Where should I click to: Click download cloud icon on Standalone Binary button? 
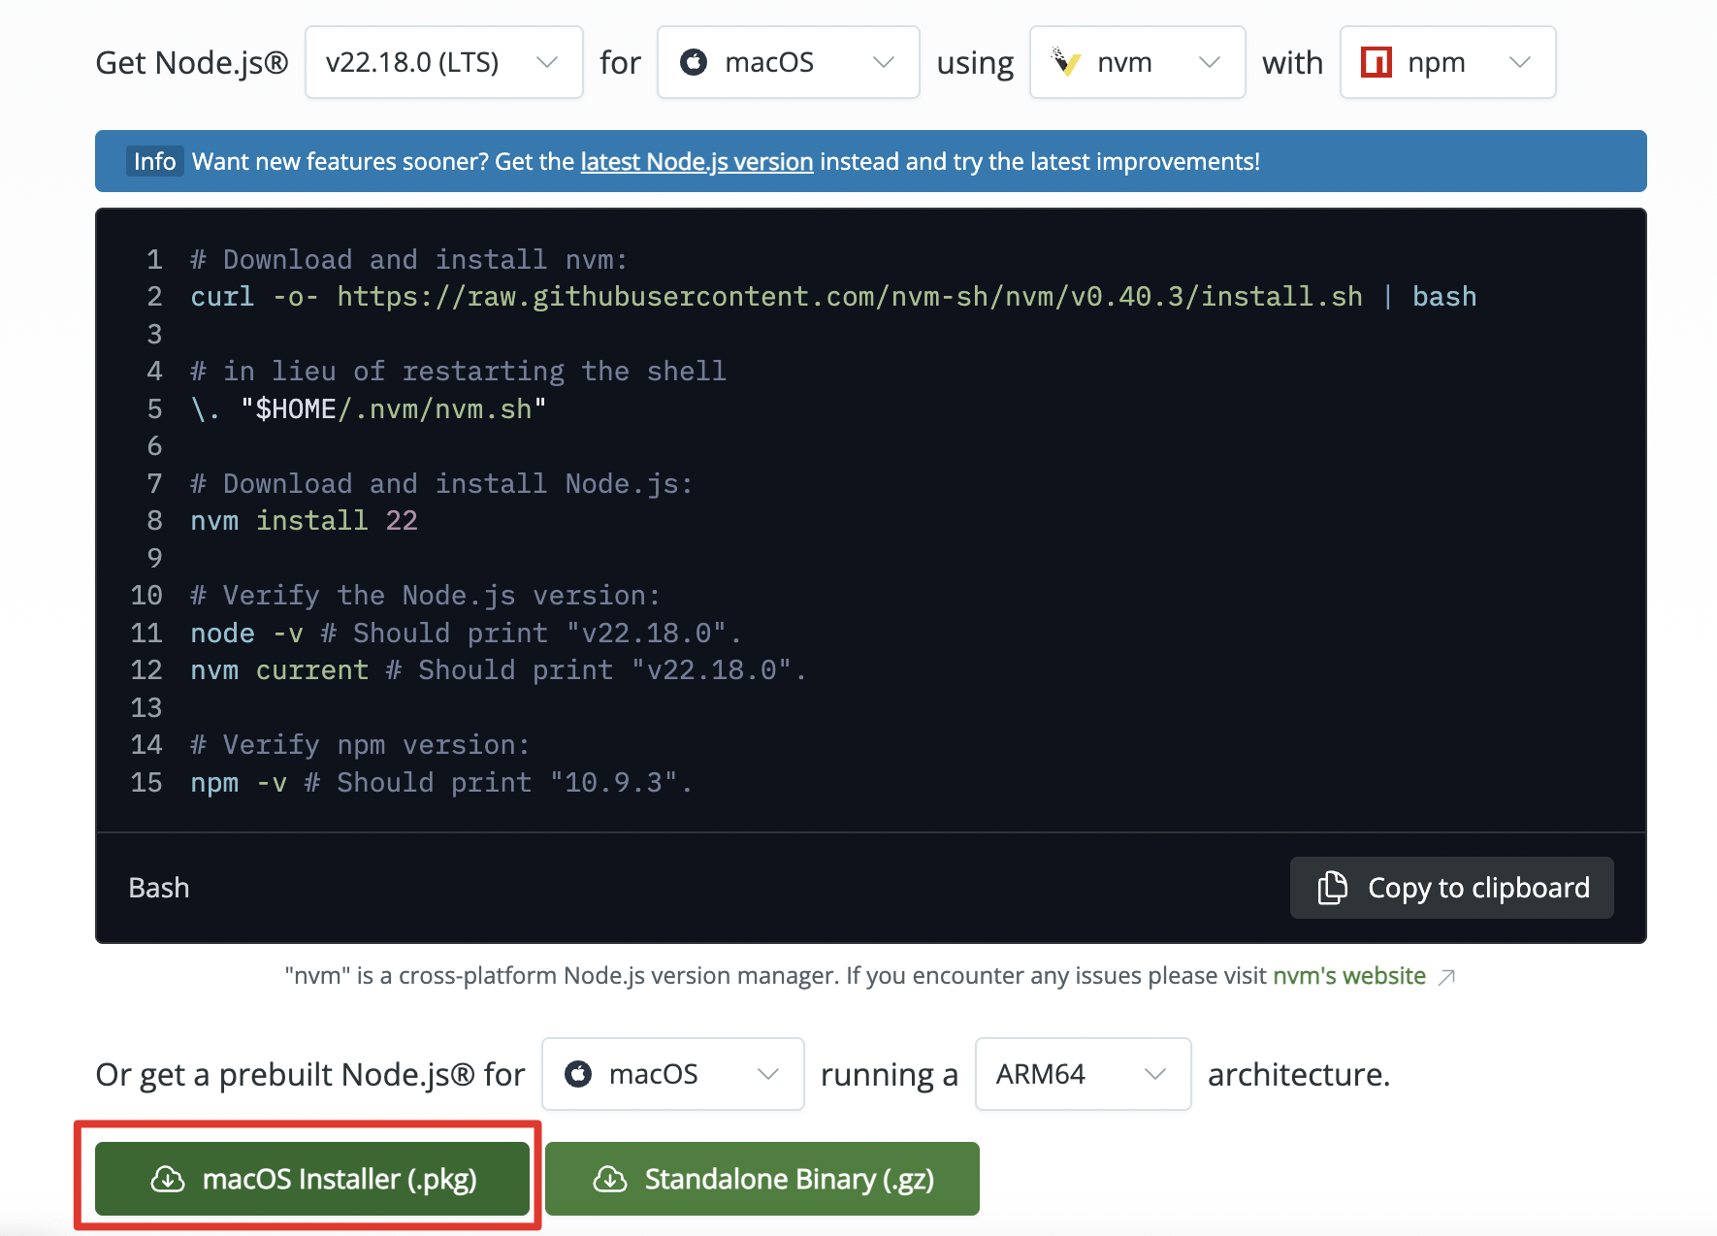click(x=610, y=1179)
